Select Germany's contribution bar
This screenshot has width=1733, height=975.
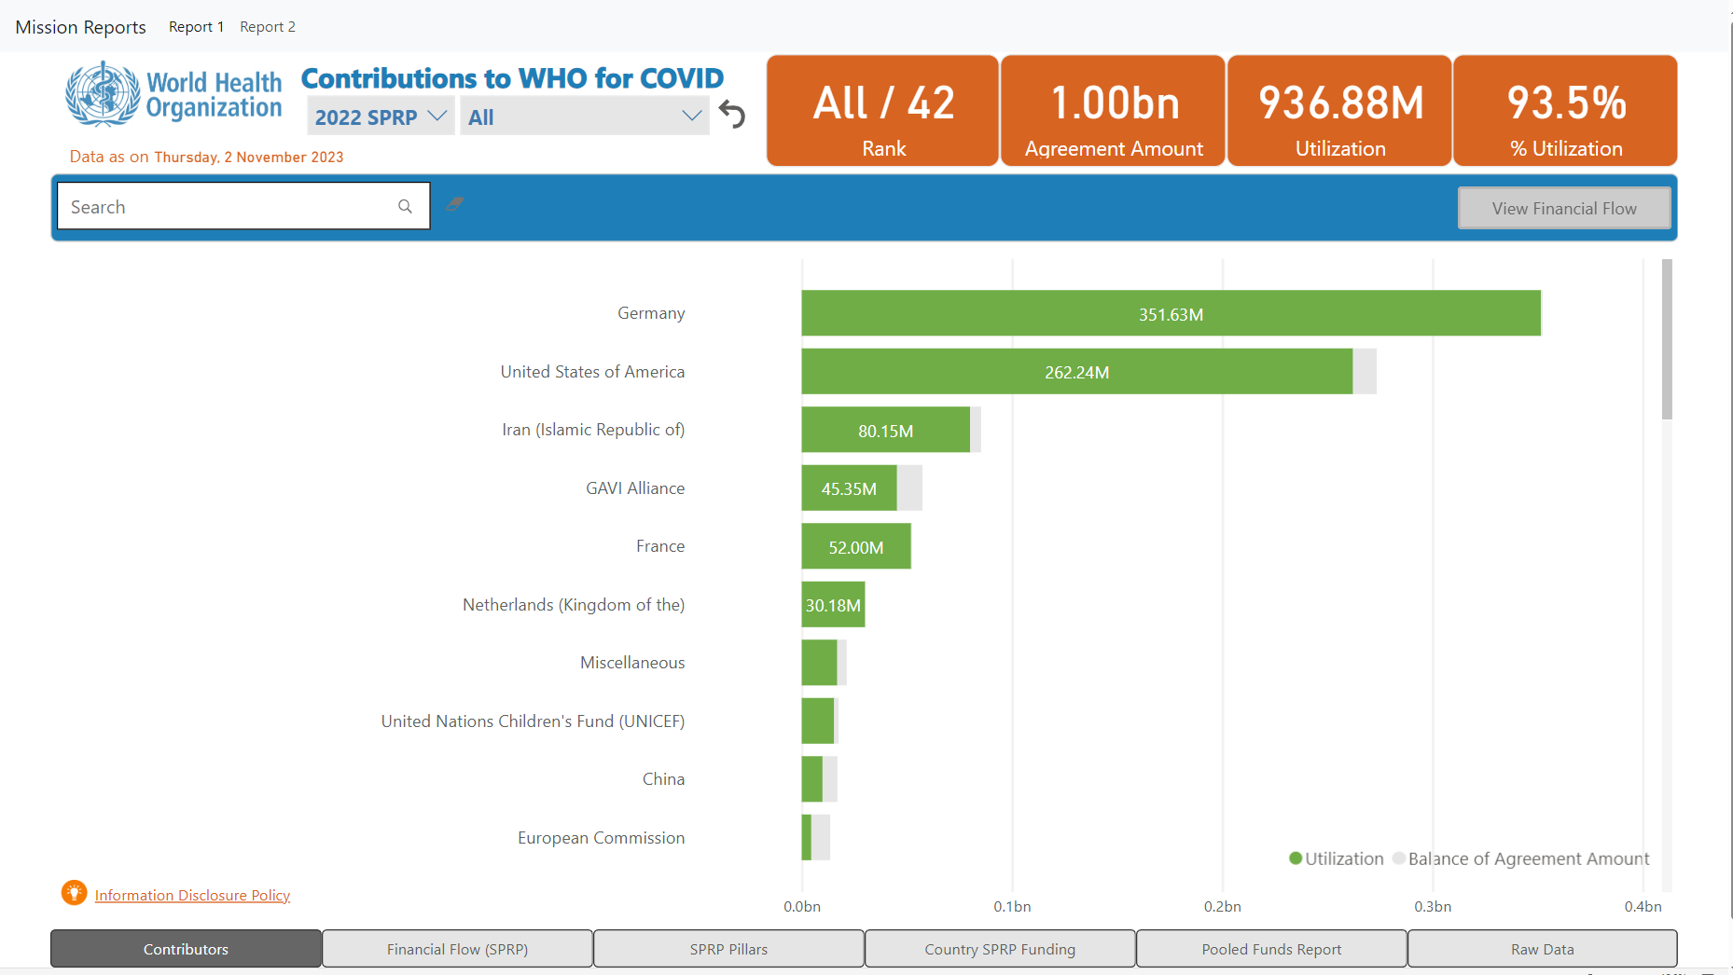(1171, 313)
